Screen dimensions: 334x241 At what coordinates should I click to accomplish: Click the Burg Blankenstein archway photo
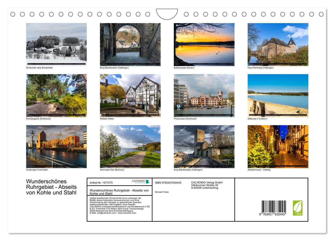(130, 44)
